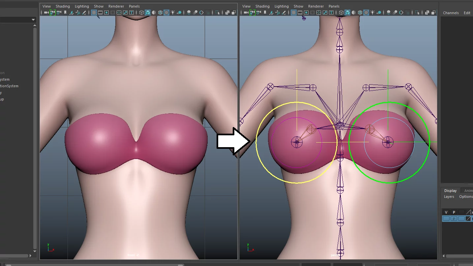This screenshot has width=473, height=266.
Task: Toggle Safe Action icon in persp panel
Action: click(325, 13)
